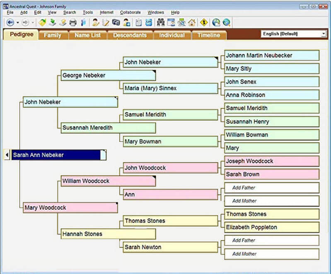Select Johann Martin Neubecker in the pedigree
The height and width of the screenshot is (274, 331).
[271, 56]
